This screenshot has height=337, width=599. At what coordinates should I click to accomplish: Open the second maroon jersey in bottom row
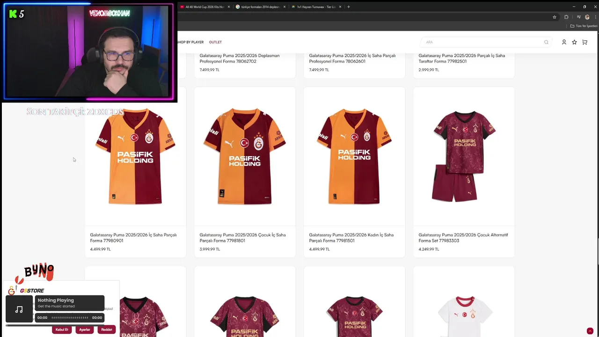pyautogui.click(x=245, y=316)
